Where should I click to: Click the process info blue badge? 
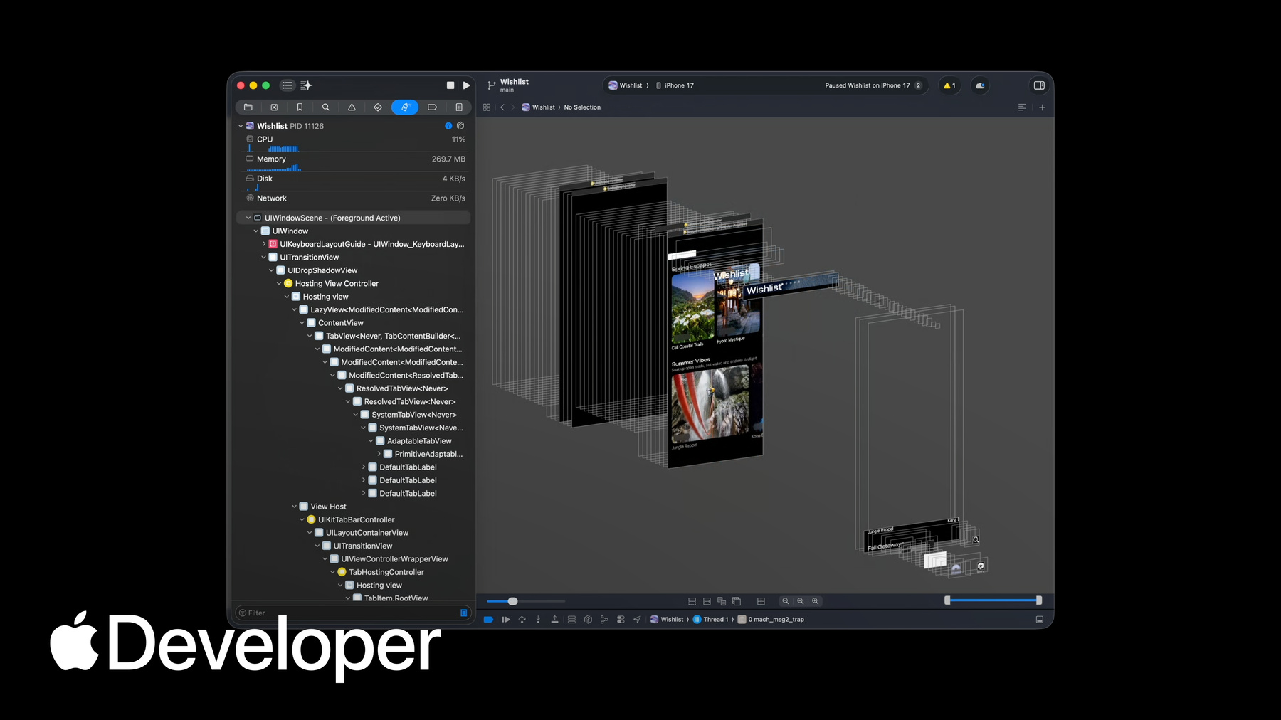448,126
